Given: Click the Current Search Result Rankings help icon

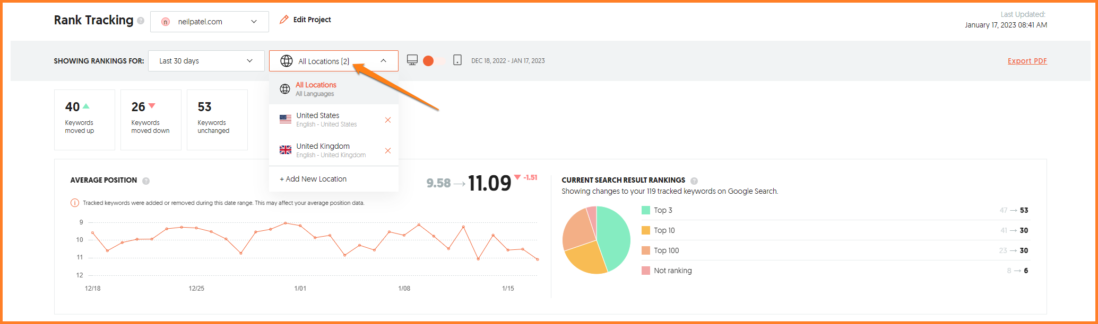Looking at the screenshot, I should pos(694,181).
